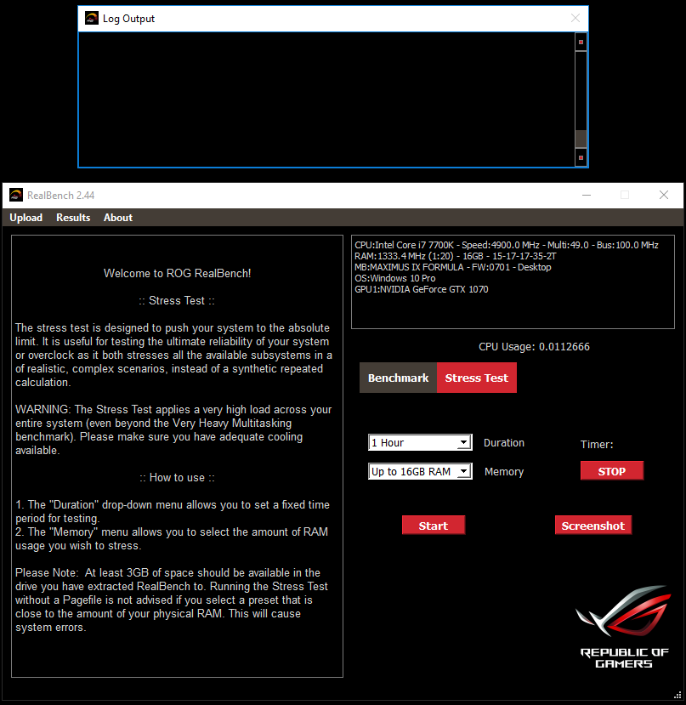Click the Log Output scrollbar thumb
The width and height of the screenshot is (686, 705).
click(x=581, y=139)
